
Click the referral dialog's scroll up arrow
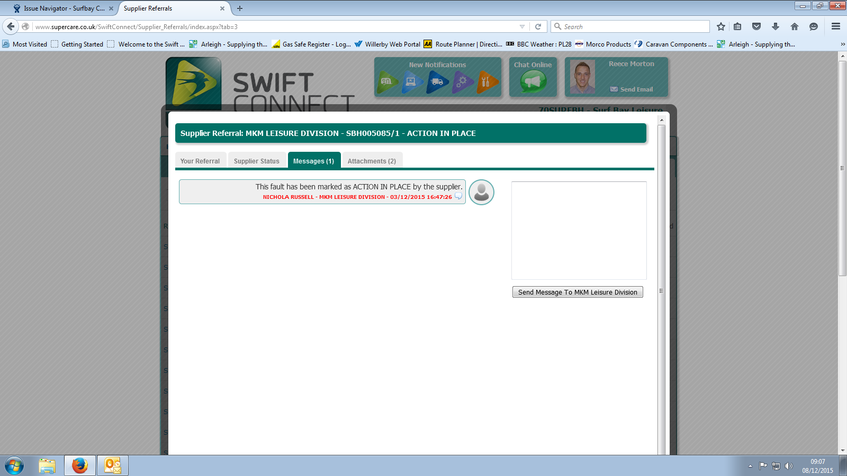pos(661,120)
